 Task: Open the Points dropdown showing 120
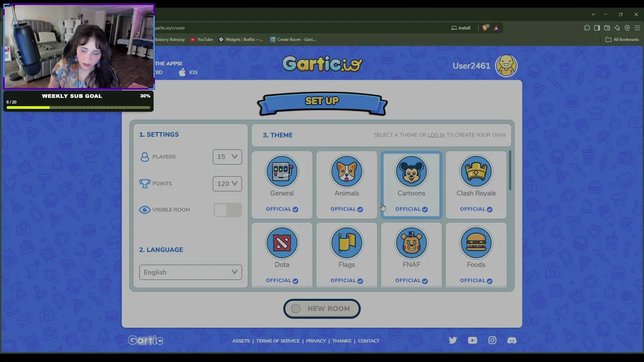point(227,184)
